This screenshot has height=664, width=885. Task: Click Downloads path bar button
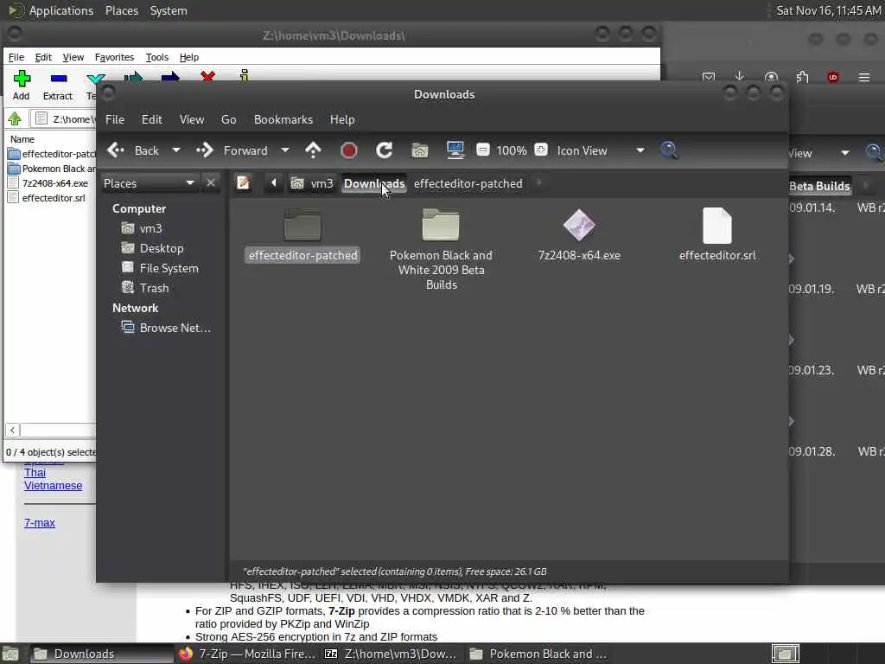pos(374,183)
